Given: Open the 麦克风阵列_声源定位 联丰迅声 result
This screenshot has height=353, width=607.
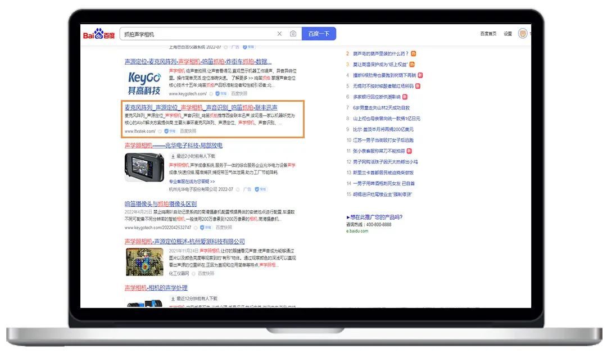Looking at the screenshot, I should click(x=201, y=107).
